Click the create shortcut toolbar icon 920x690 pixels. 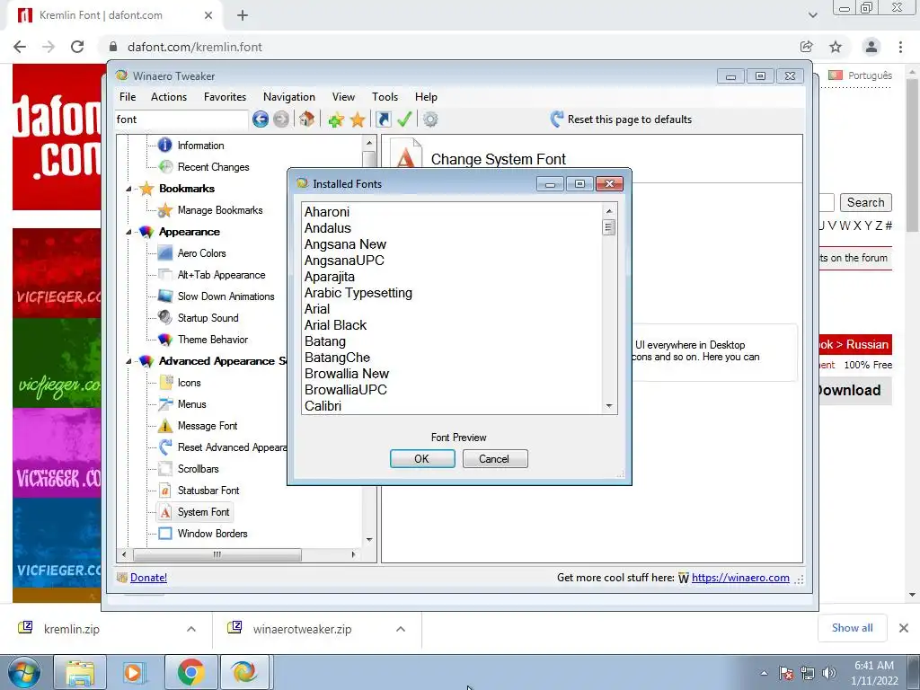click(384, 119)
